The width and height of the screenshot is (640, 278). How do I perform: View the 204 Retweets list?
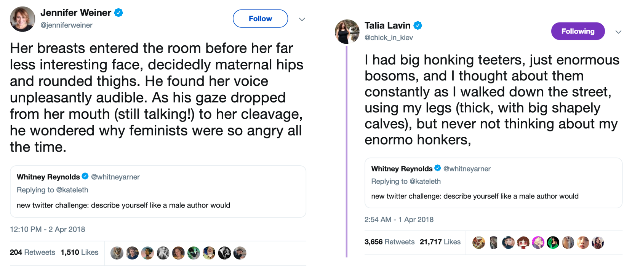[x=33, y=252]
